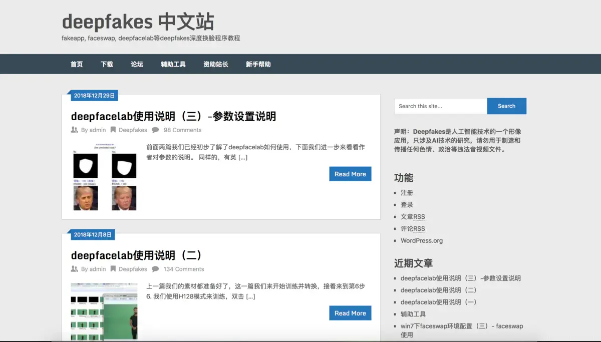This screenshot has height=342, width=601.
Task: Click the 近期文章 sidebar heading
Action: point(413,263)
